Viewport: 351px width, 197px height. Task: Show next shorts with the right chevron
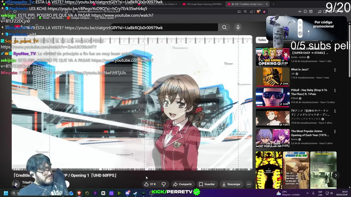(x=336, y=175)
